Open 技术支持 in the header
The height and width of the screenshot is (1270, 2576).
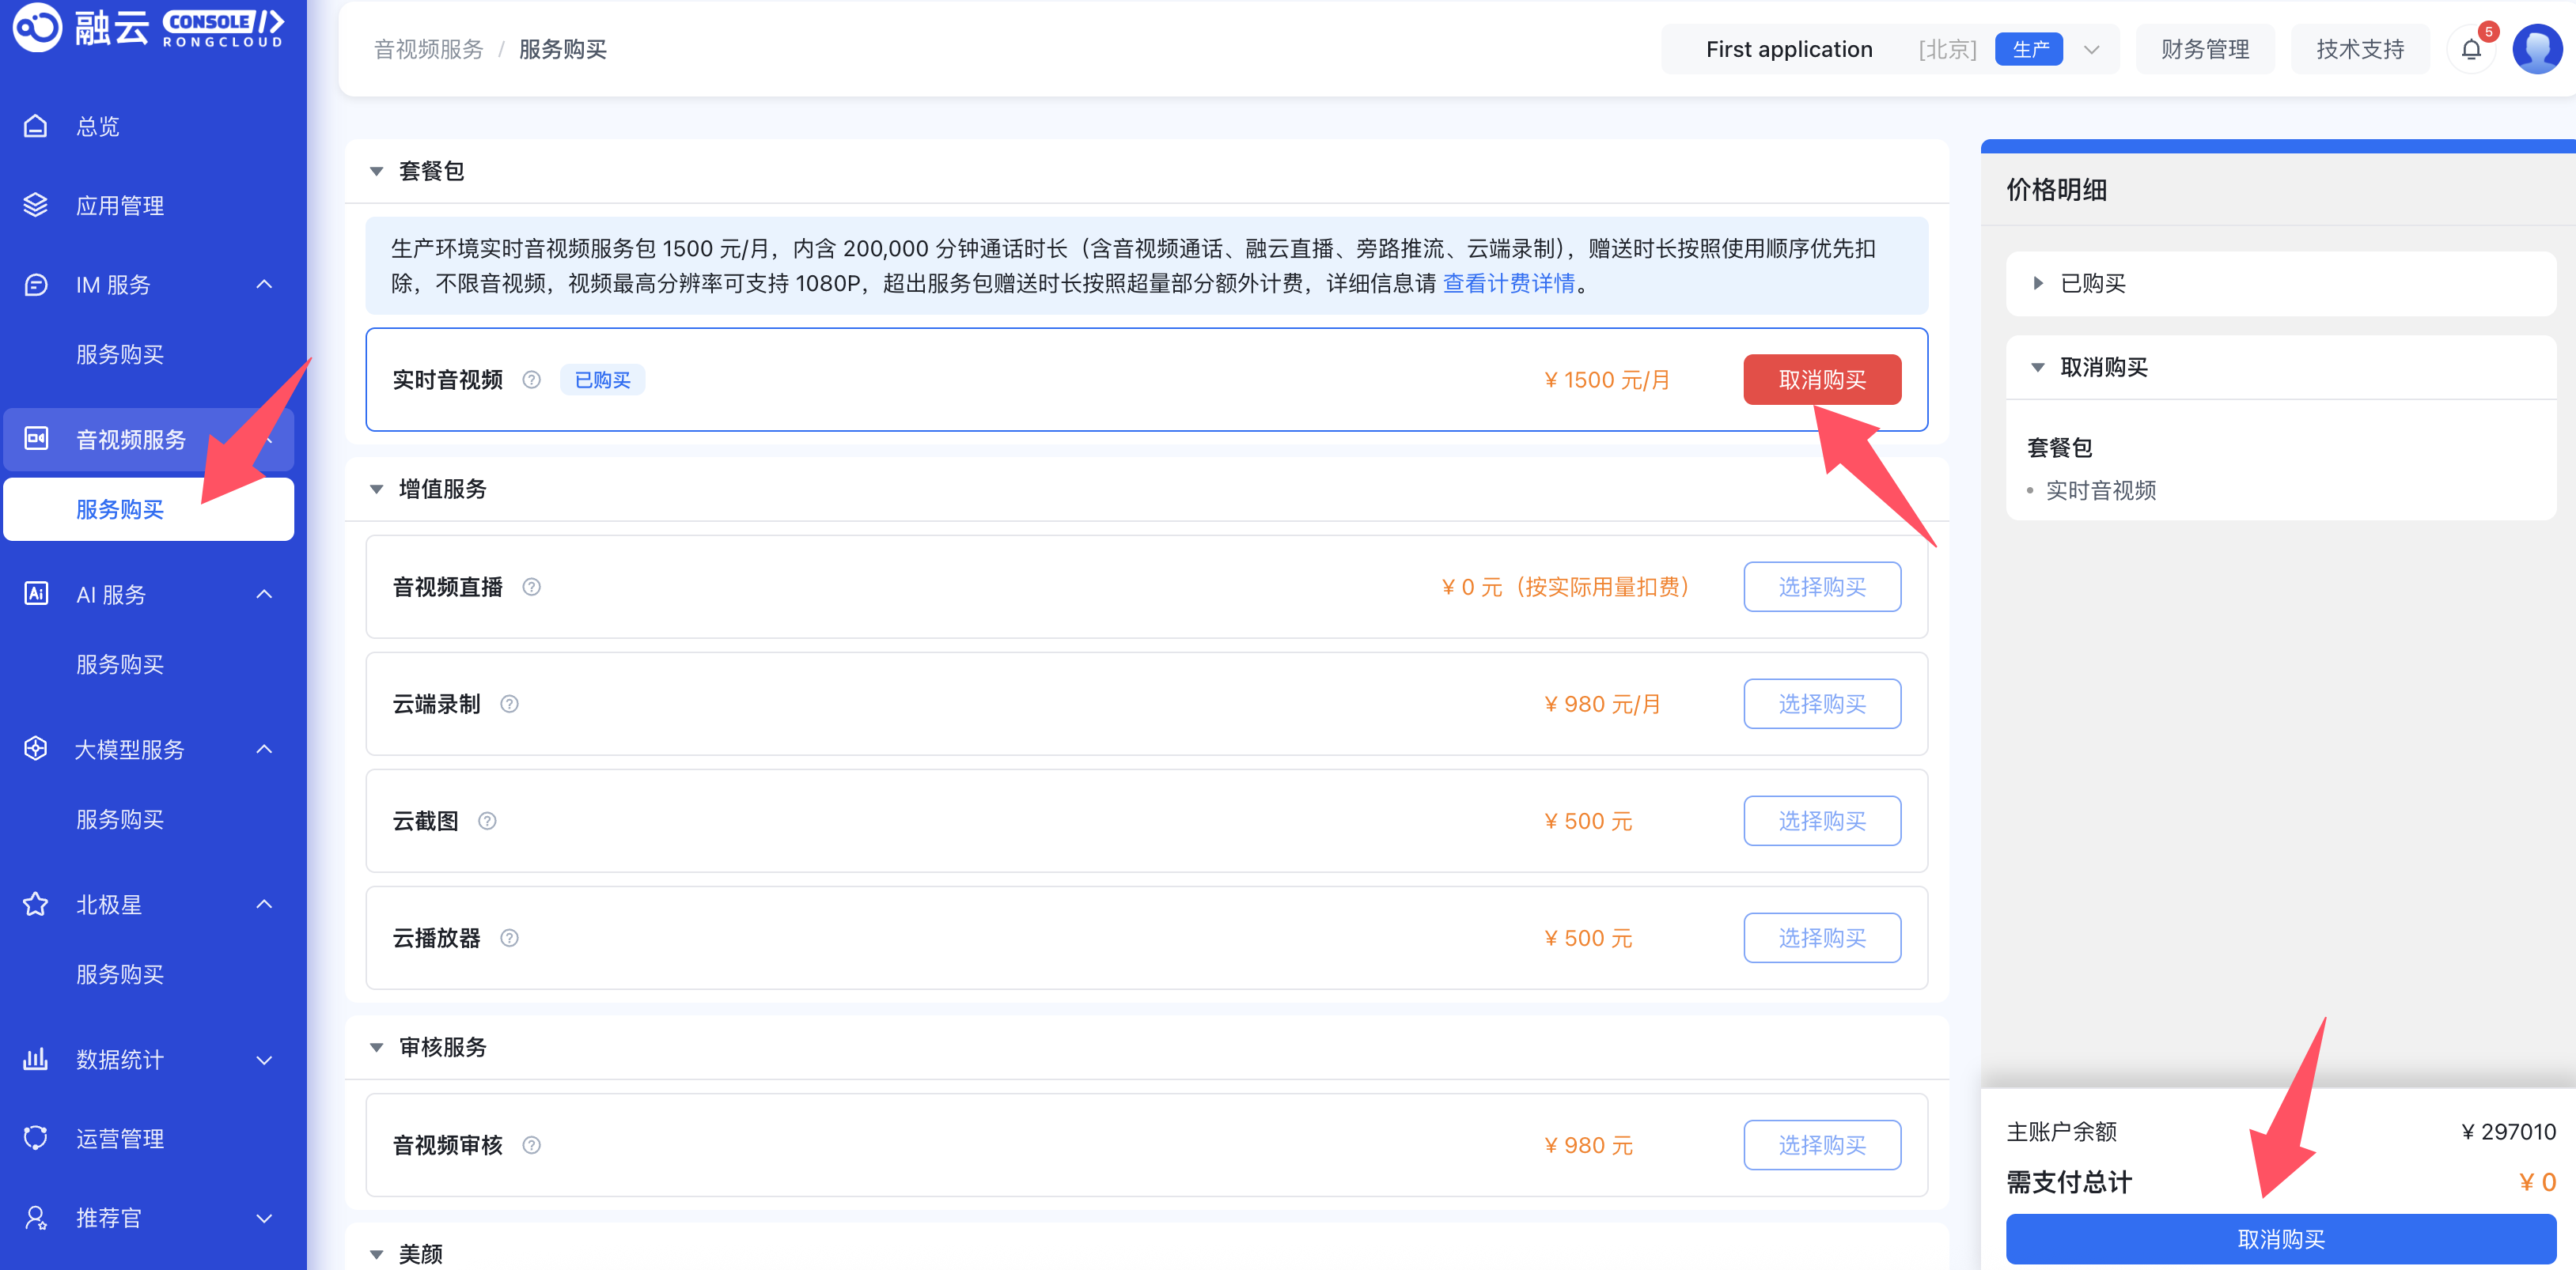[x=2360, y=49]
